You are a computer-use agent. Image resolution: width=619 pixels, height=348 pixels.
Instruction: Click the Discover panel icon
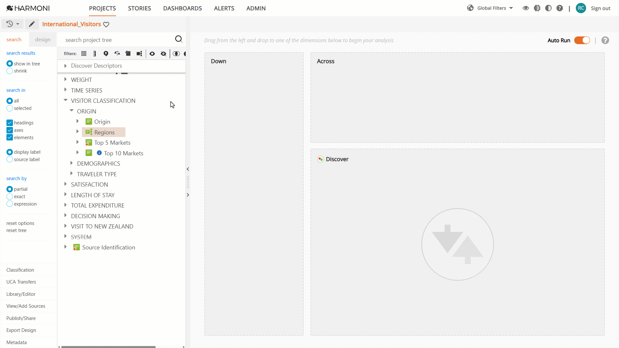pos(320,159)
